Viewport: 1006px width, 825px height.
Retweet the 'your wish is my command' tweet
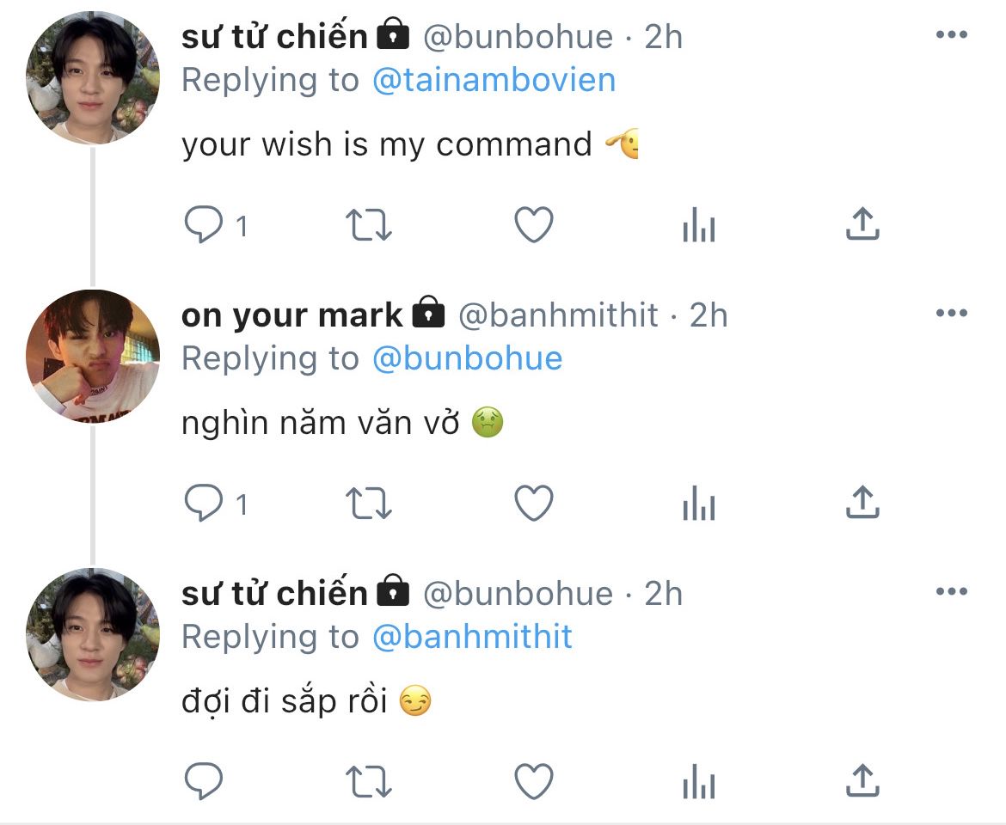[368, 225]
